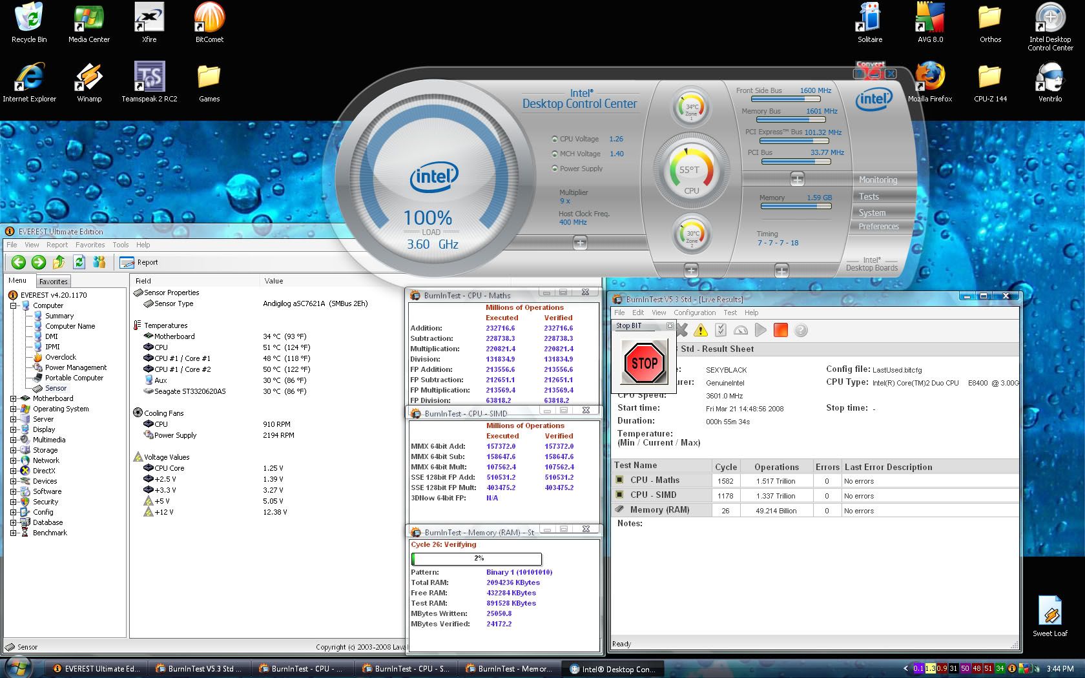Expand the Display tree node

click(x=14, y=429)
